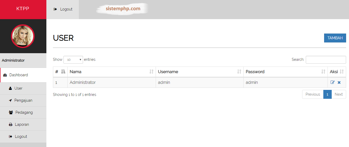Click the edit icon for Administrator row

click(x=332, y=82)
